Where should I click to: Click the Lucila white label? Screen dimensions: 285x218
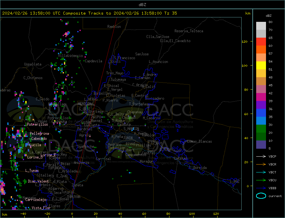point(35,145)
